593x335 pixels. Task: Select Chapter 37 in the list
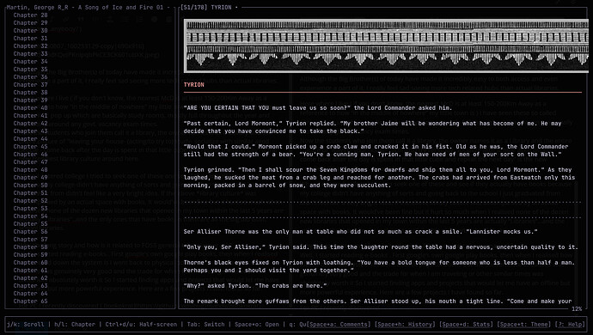click(x=31, y=85)
